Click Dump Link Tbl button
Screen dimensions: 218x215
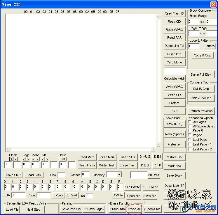[x=174, y=46]
